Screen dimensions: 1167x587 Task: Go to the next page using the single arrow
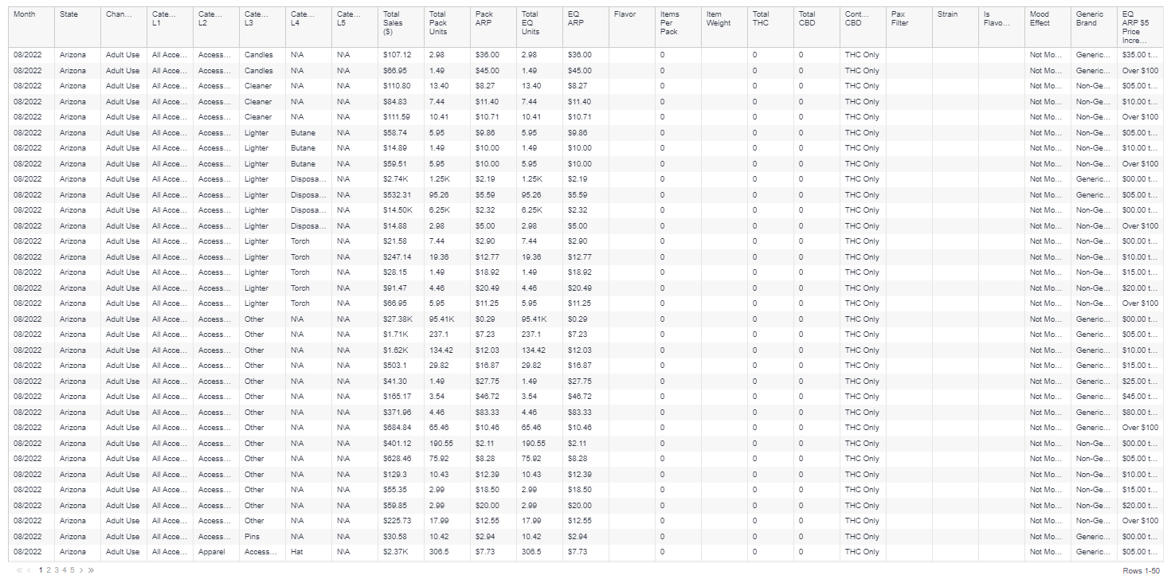coord(81,570)
